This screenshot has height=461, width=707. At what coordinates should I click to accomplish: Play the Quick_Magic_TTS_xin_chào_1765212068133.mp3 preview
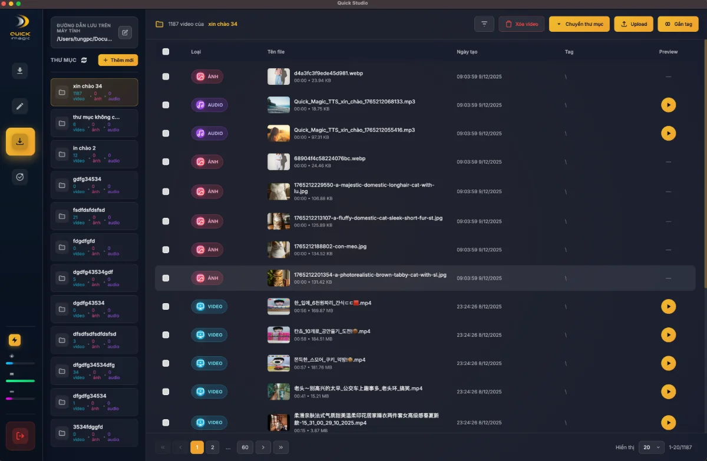(x=668, y=105)
